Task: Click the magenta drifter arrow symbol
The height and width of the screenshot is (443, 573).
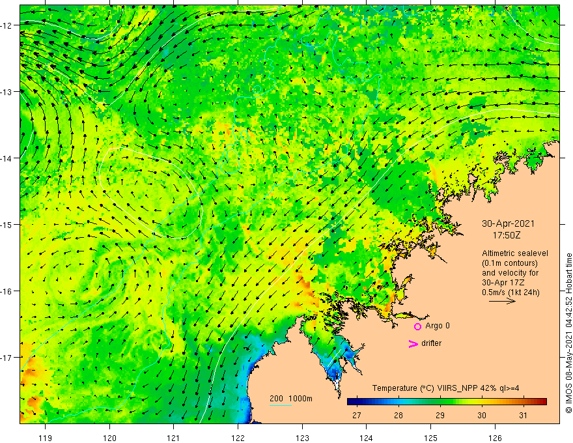Action: pyautogui.click(x=413, y=343)
